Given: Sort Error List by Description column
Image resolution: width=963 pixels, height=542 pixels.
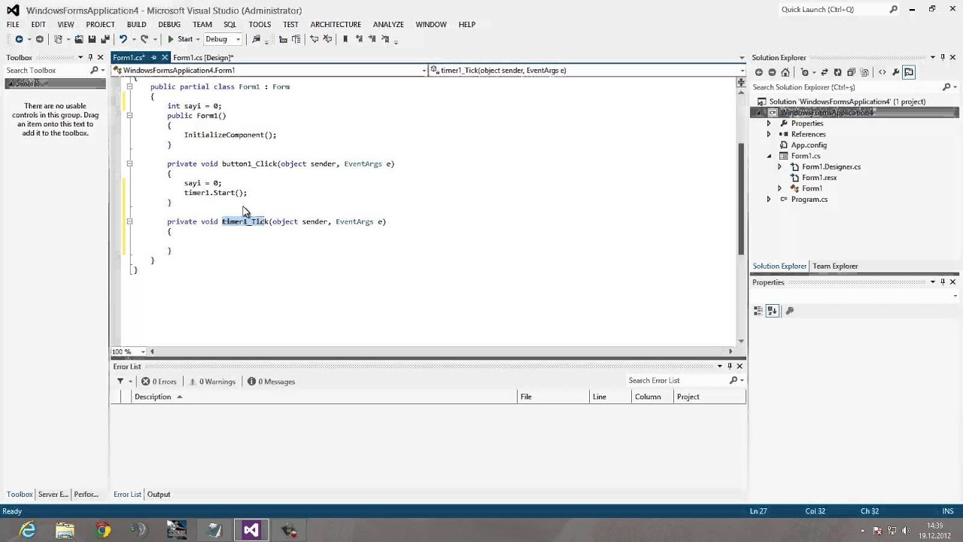Looking at the screenshot, I should [324, 397].
